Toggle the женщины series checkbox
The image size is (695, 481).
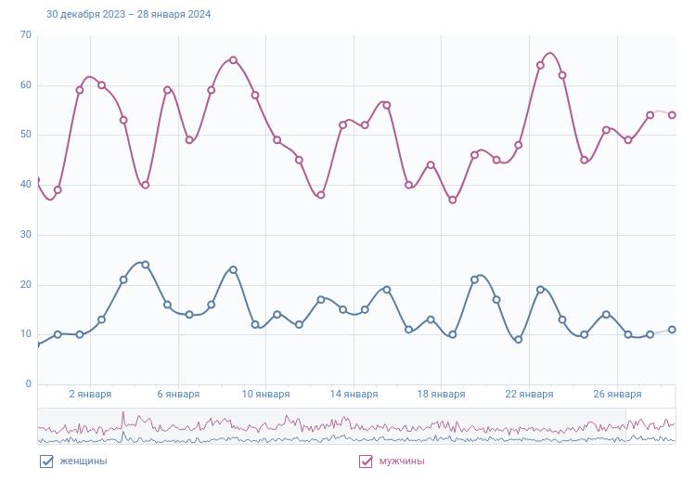click(x=46, y=461)
